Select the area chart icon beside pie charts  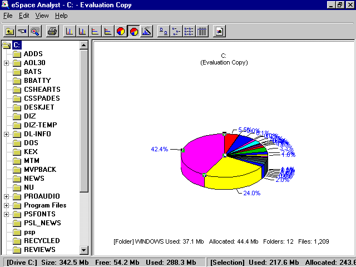(x=146, y=31)
